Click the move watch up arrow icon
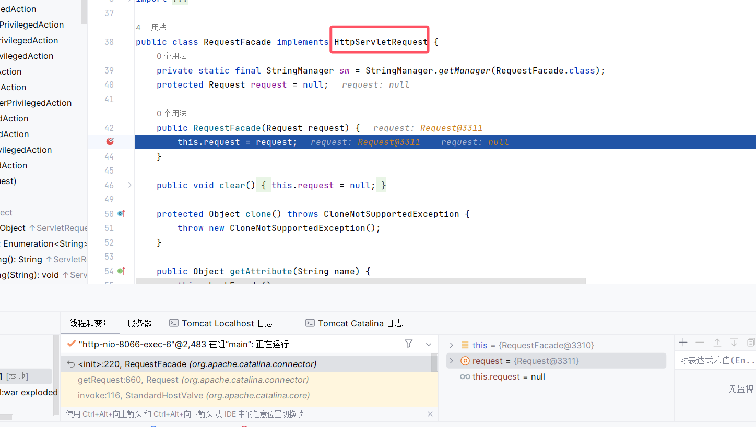 click(717, 343)
